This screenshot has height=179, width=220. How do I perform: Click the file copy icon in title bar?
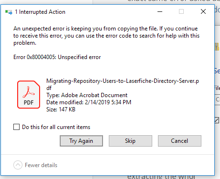click(x=9, y=12)
